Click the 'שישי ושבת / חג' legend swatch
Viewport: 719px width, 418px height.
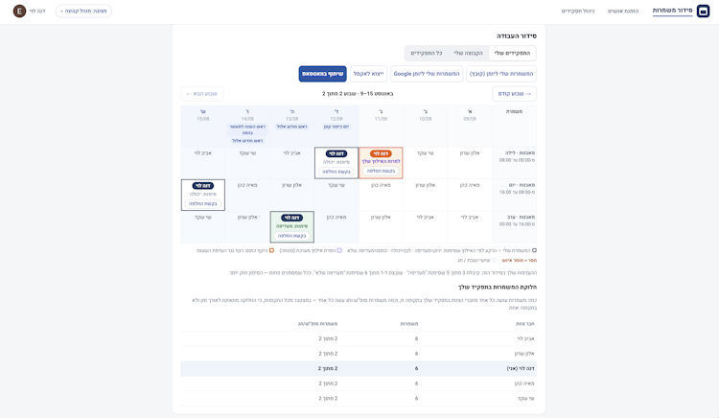pos(494,261)
